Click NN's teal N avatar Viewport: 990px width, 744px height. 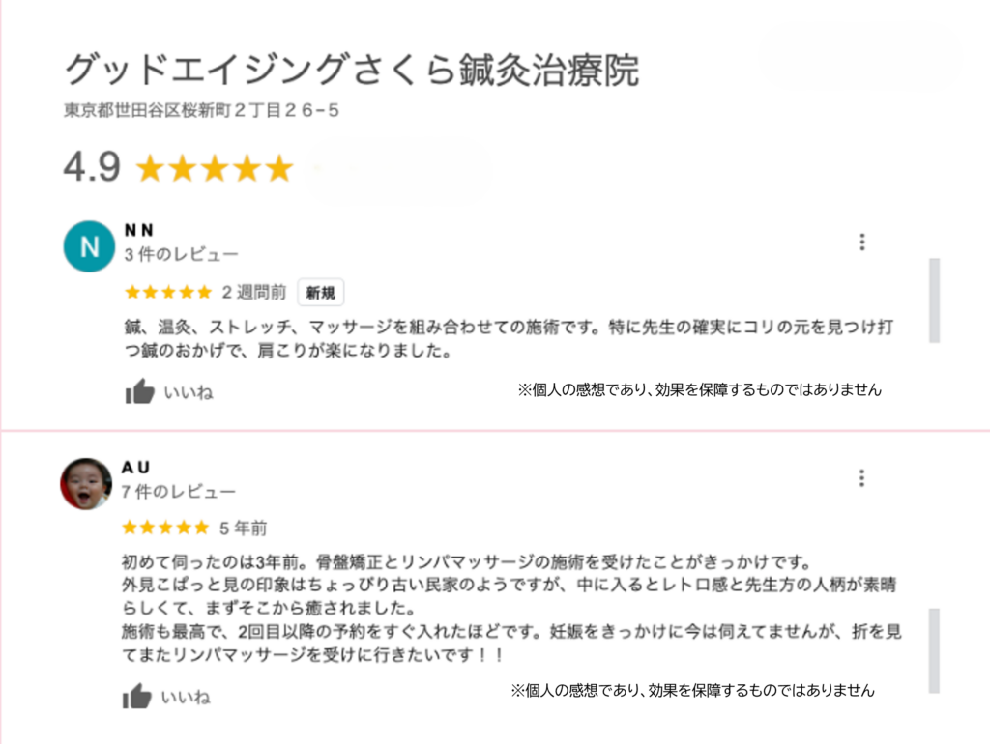(89, 246)
